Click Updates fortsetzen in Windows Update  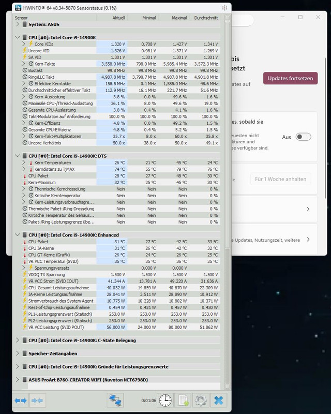[290, 78]
